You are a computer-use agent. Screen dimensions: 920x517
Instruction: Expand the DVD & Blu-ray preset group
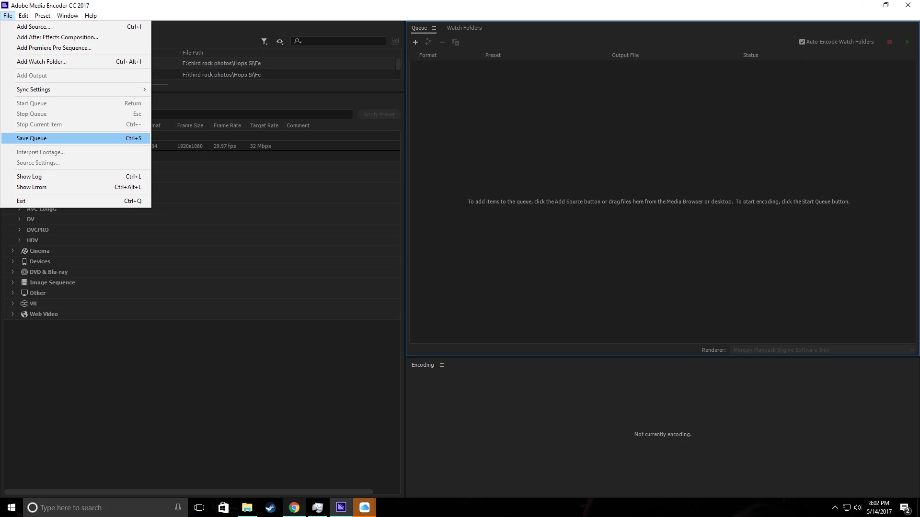point(13,272)
